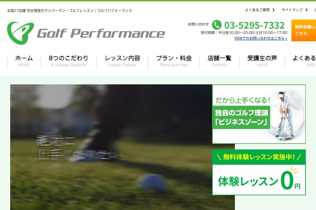Click the お問い合わせ label
The image size is (316, 210).
(198, 24)
